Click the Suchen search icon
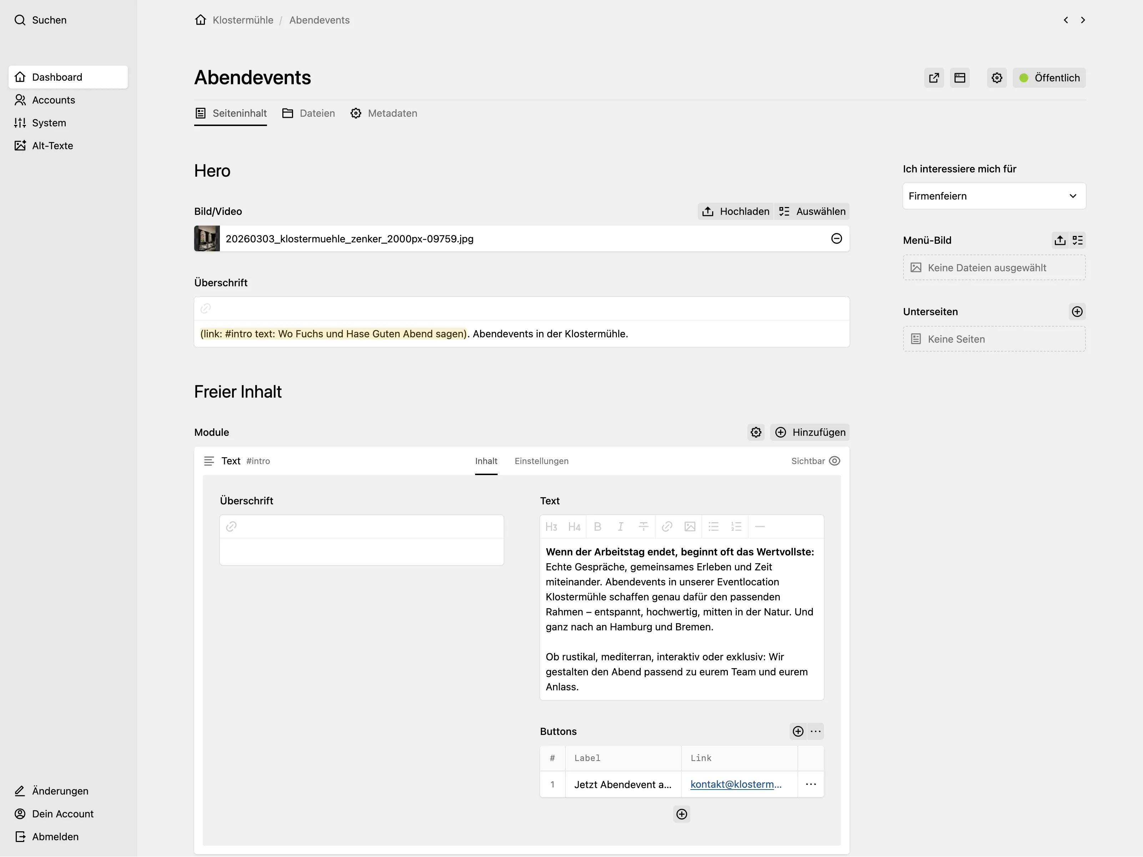The height and width of the screenshot is (857, 1143). coord(20,20)
